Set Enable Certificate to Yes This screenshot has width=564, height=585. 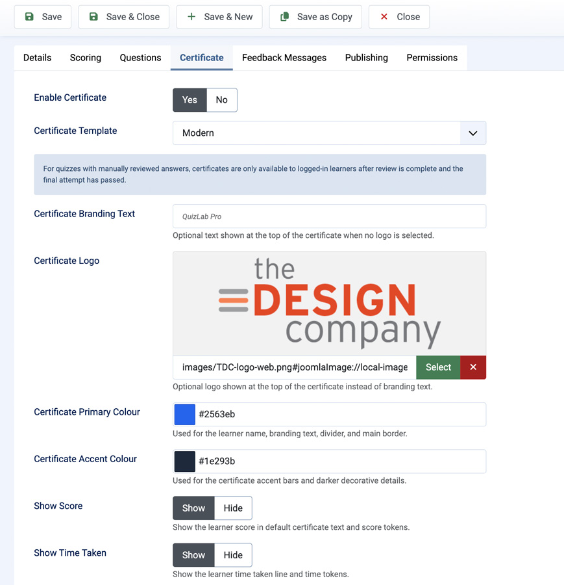tap(190, 100)
